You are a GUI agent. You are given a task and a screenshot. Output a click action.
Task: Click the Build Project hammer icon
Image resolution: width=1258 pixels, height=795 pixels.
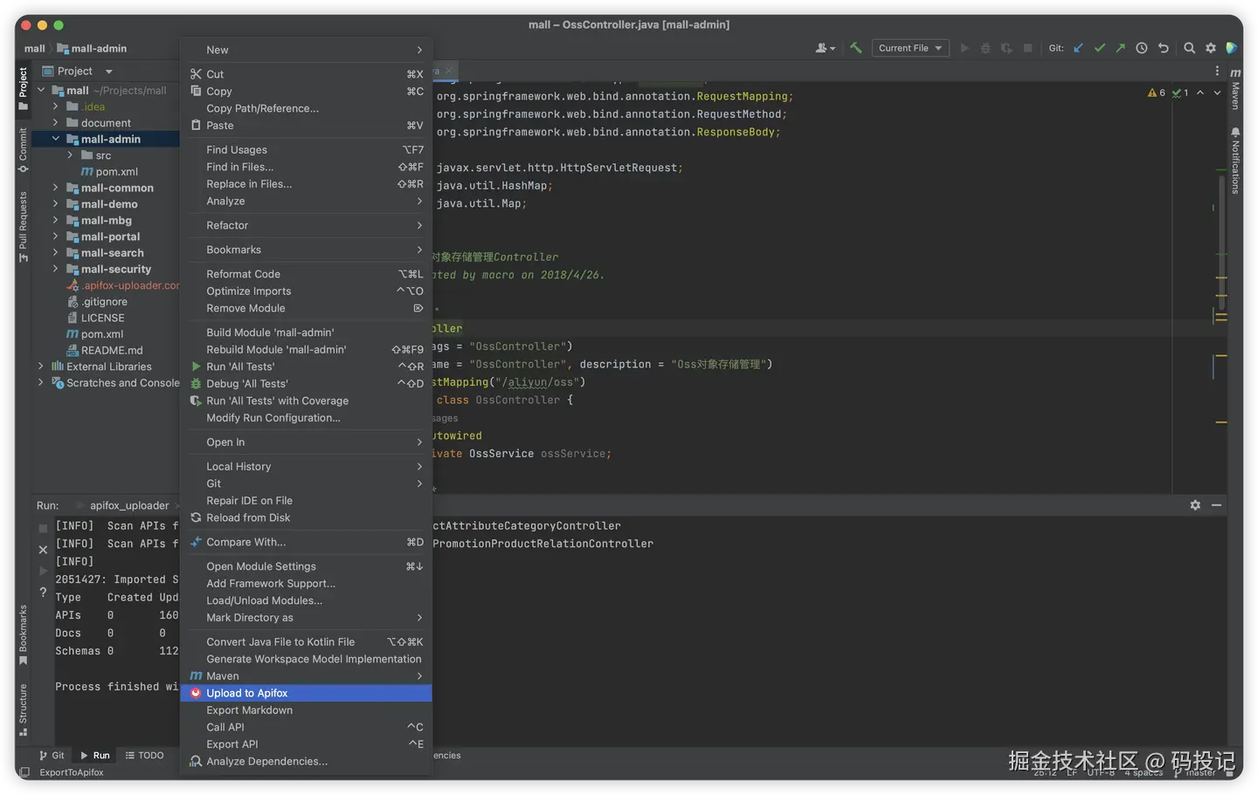point(856,48)
